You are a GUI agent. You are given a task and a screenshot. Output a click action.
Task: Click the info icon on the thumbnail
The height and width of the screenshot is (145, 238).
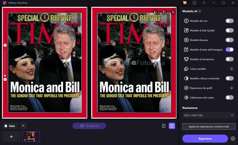25,140
